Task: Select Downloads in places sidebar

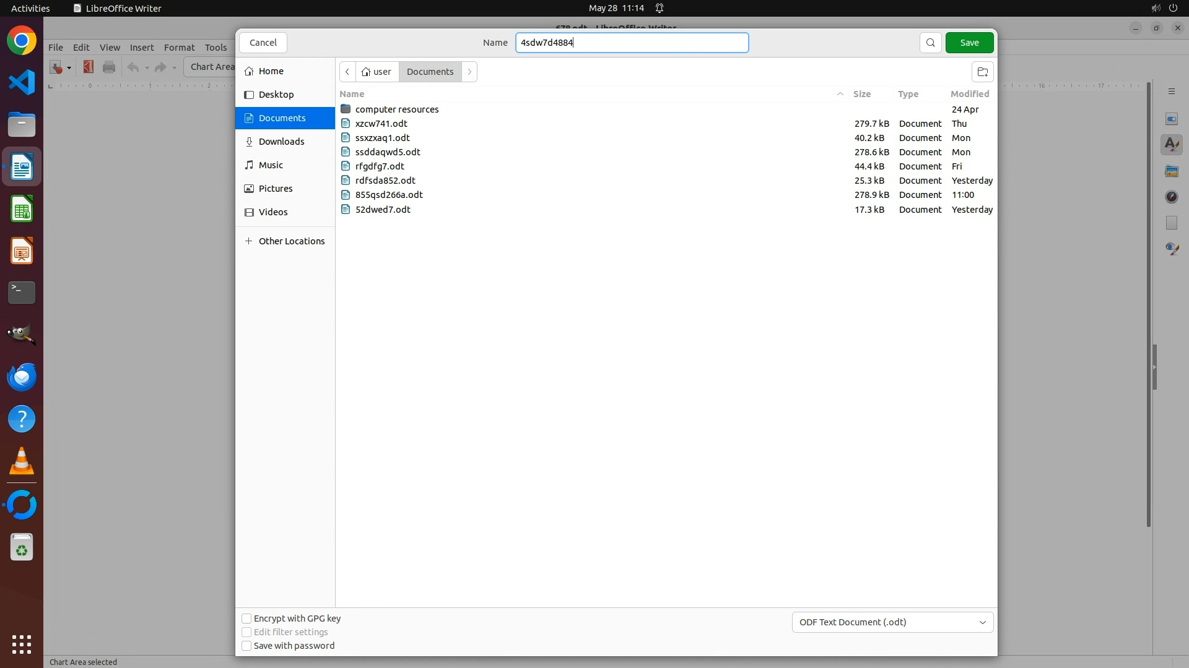Action: [x=281, y=142]
